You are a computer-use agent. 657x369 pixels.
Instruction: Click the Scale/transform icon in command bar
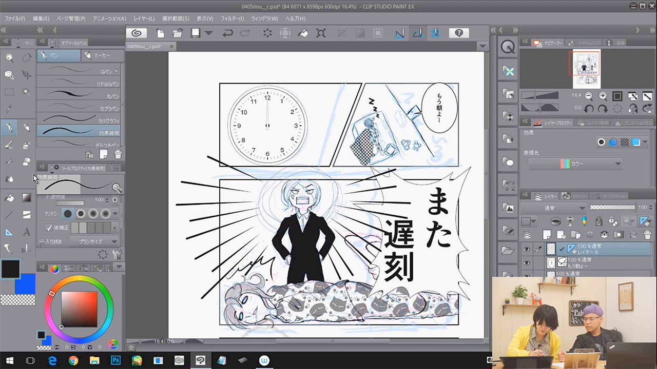point(321,33)
